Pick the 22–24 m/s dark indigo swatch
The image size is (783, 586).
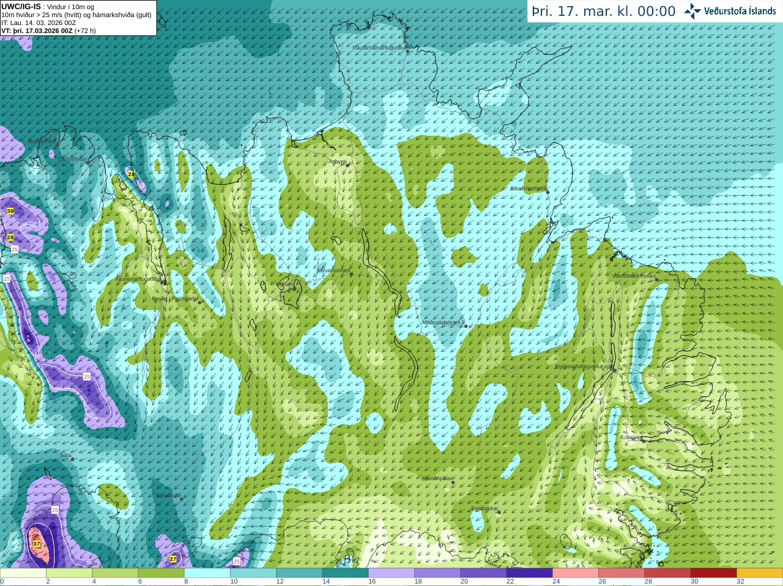point(530,573)
